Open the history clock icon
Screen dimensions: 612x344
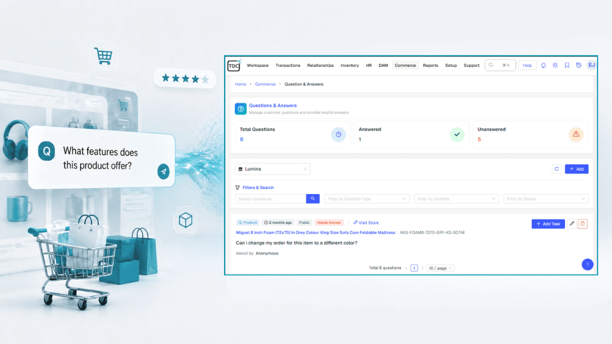tap(579, 66)
